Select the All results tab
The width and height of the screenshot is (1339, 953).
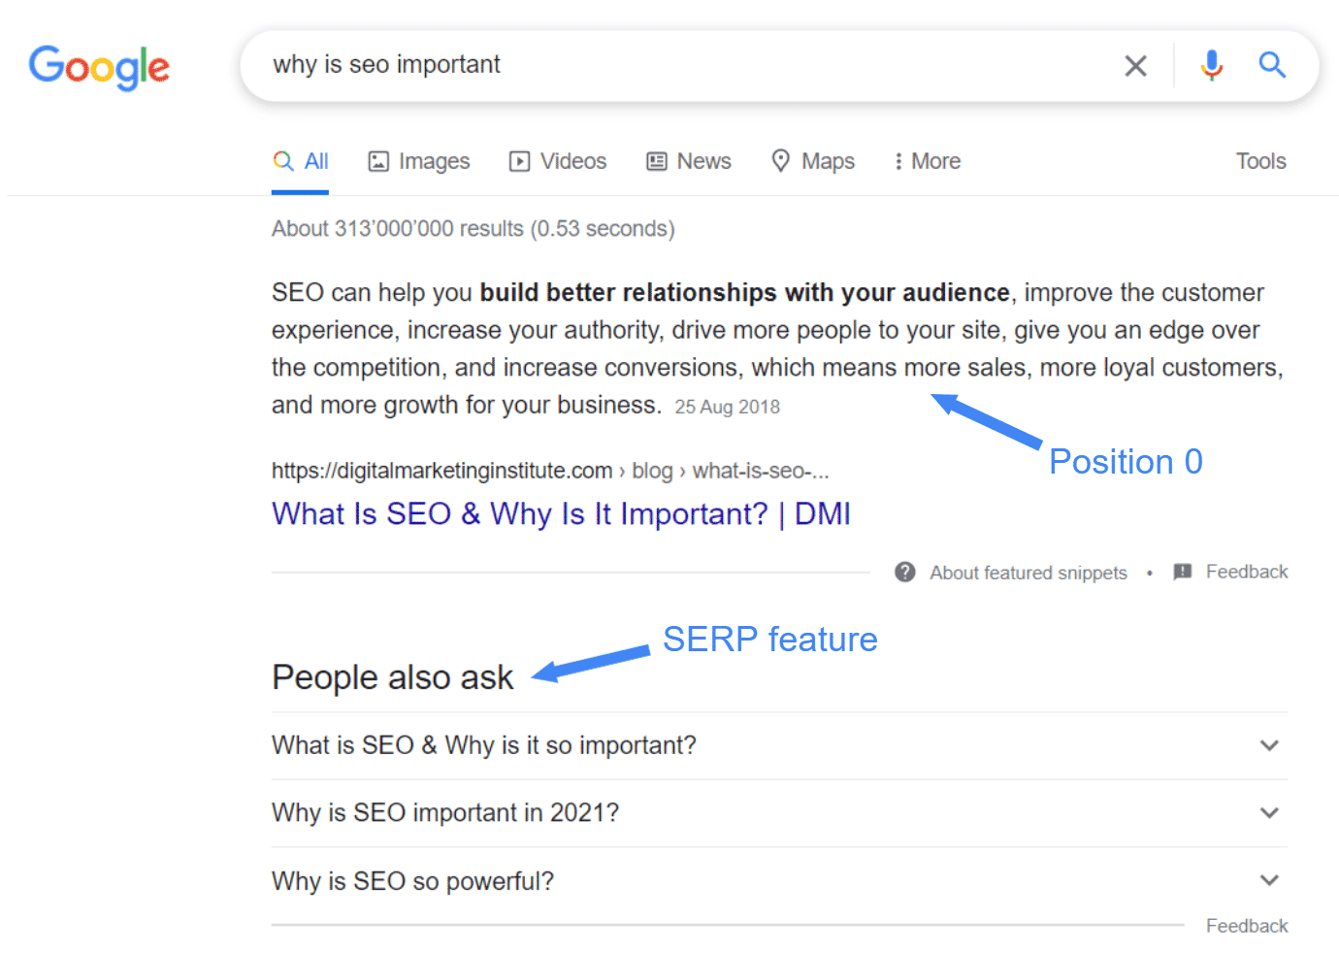[301, 161]
